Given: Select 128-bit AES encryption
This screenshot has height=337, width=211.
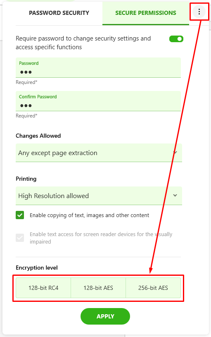Looking at the screenshot, I should click(98, 288).
